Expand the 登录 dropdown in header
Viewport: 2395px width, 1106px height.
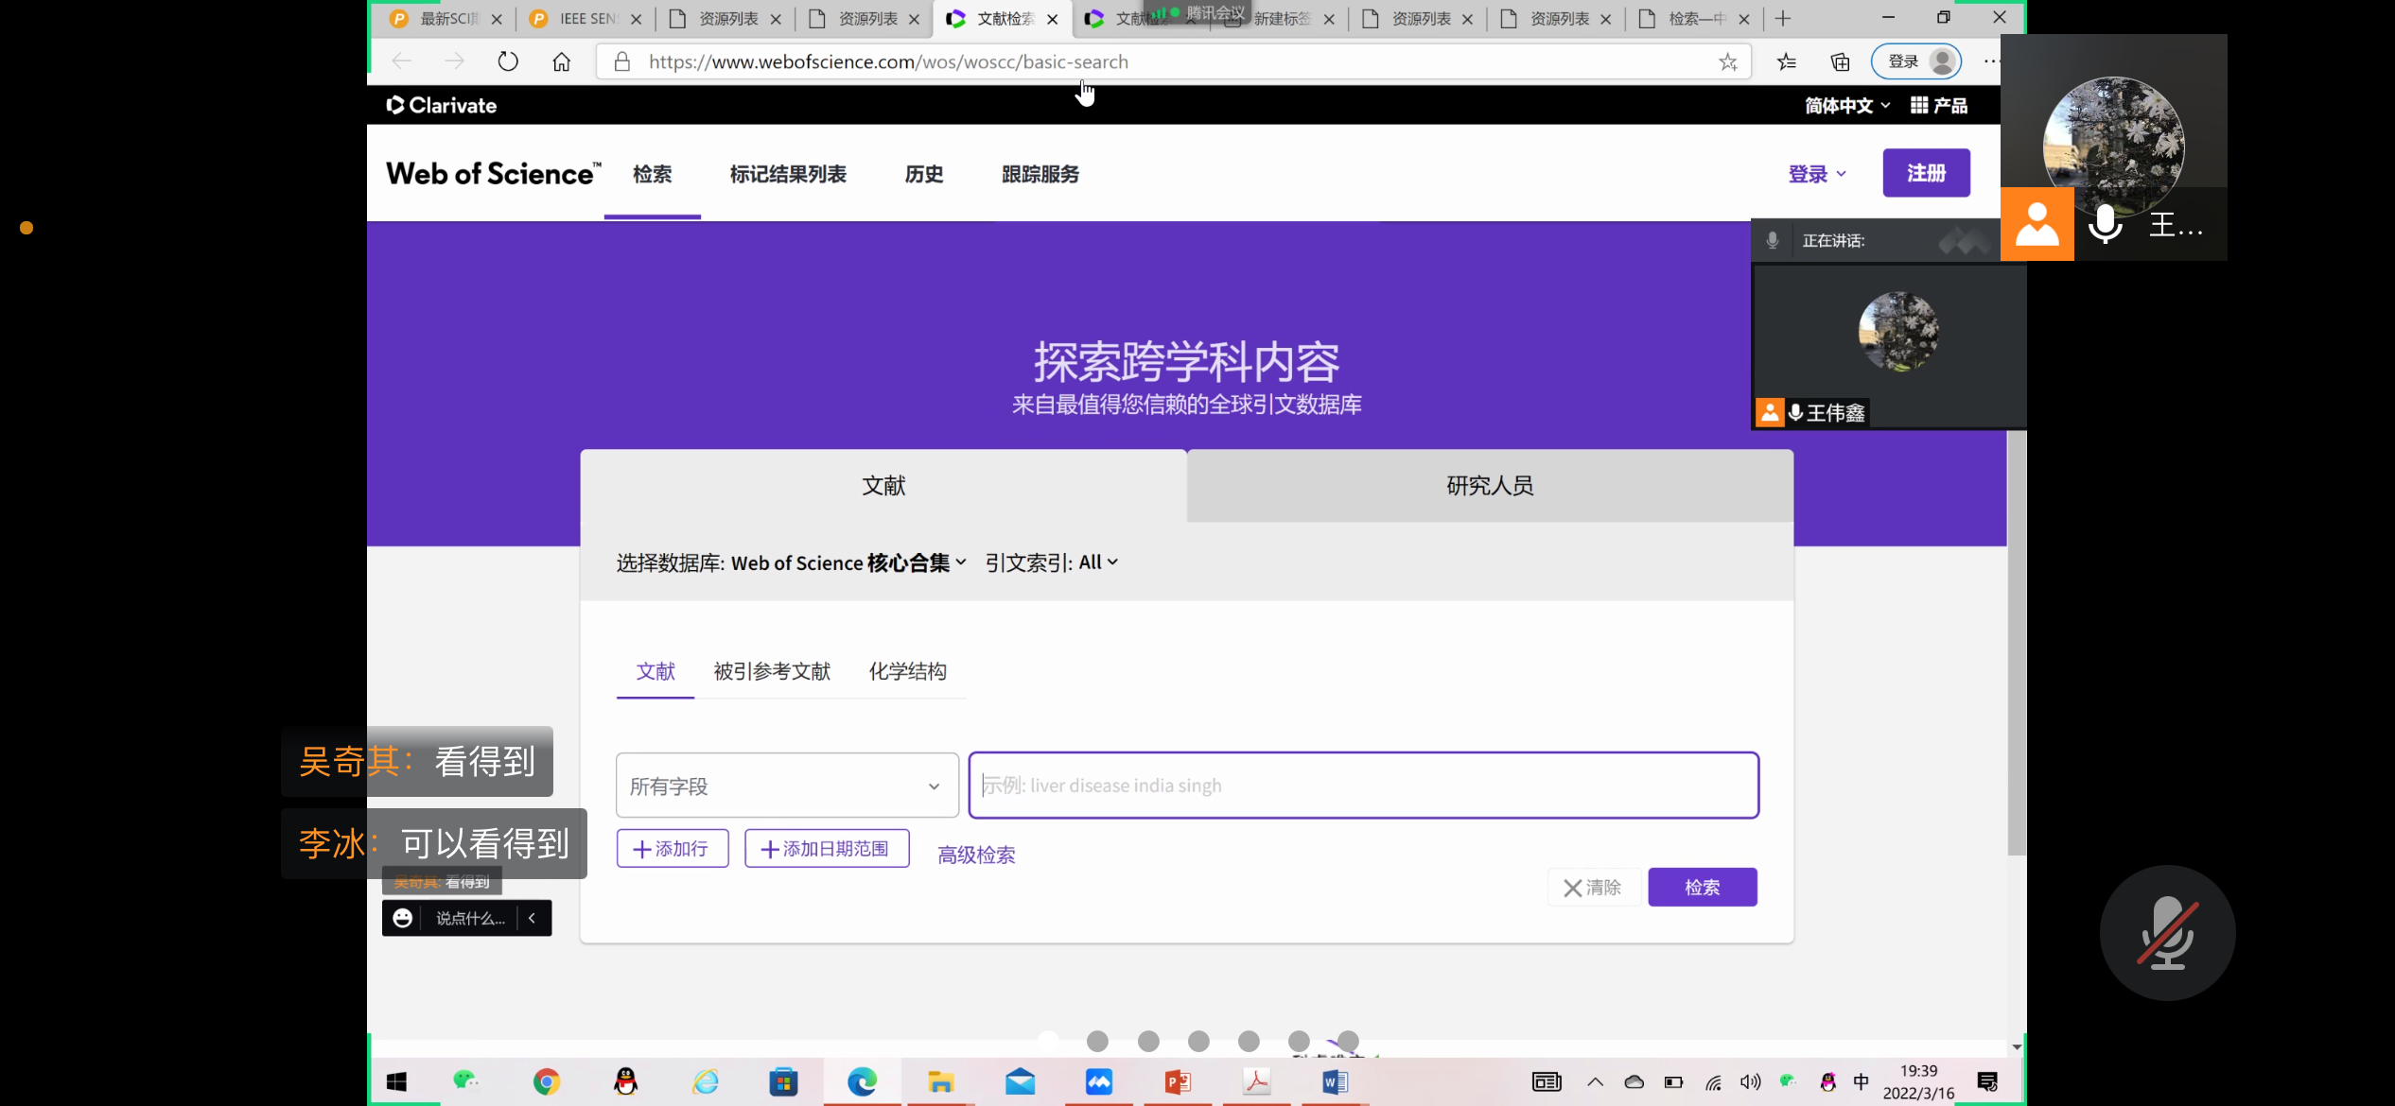coord(1817,174)
